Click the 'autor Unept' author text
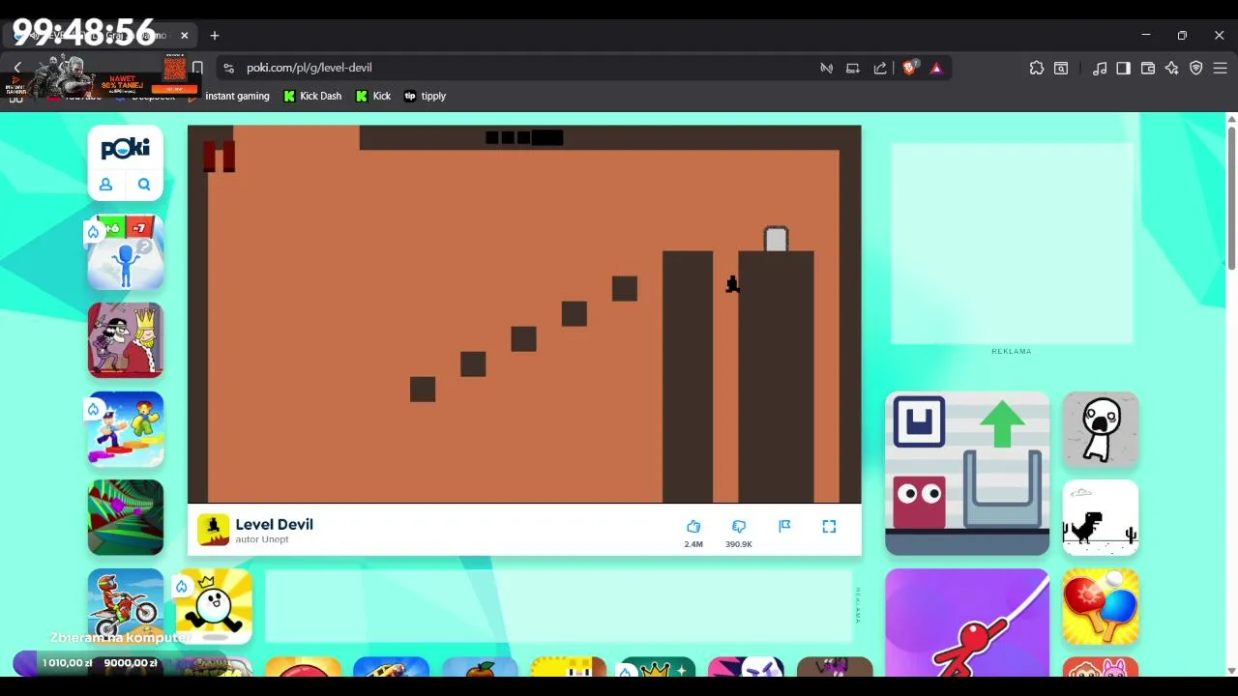 coord(262,539)
